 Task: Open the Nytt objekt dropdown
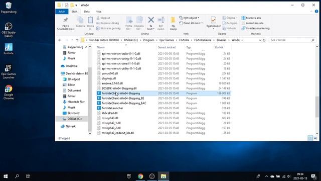(189, 18)
